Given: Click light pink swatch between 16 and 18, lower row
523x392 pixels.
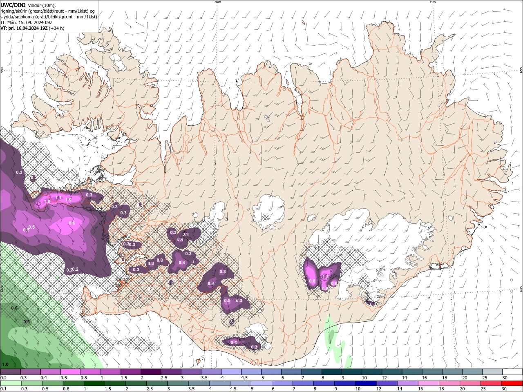Looking at the screenshot, I should tap(429, 383).
